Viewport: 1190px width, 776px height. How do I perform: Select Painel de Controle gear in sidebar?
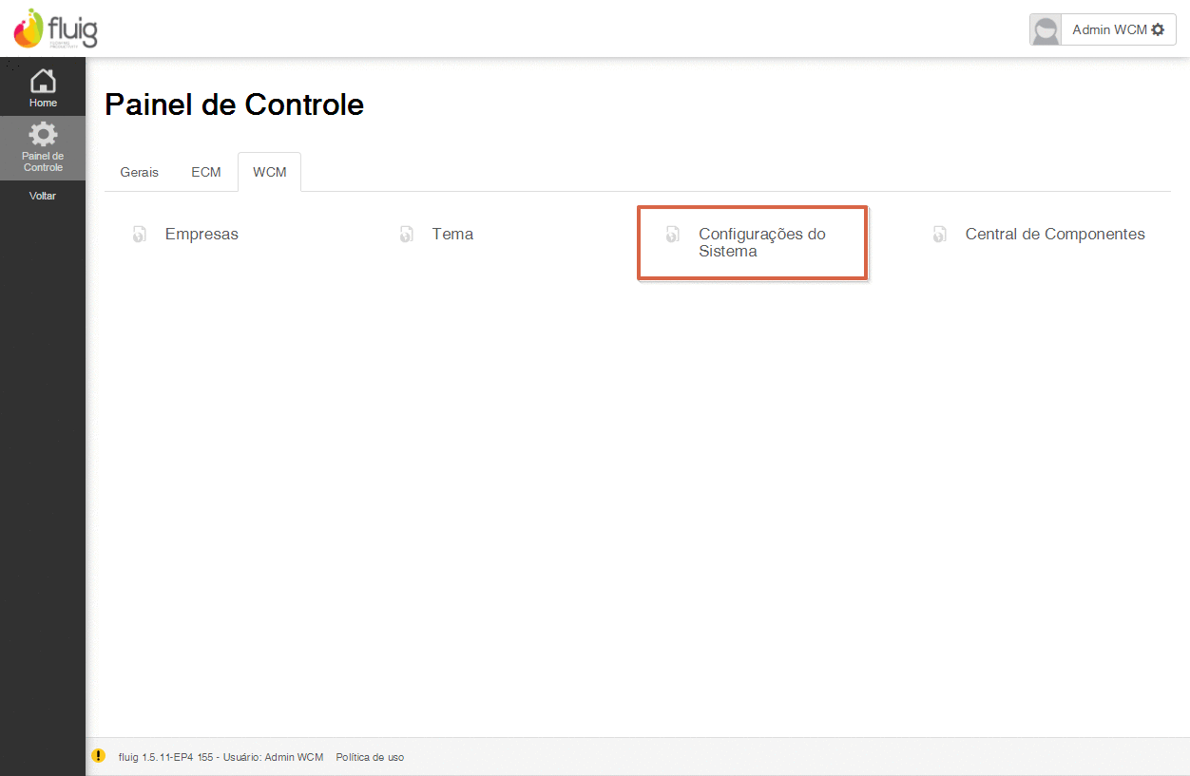[43, 148]
